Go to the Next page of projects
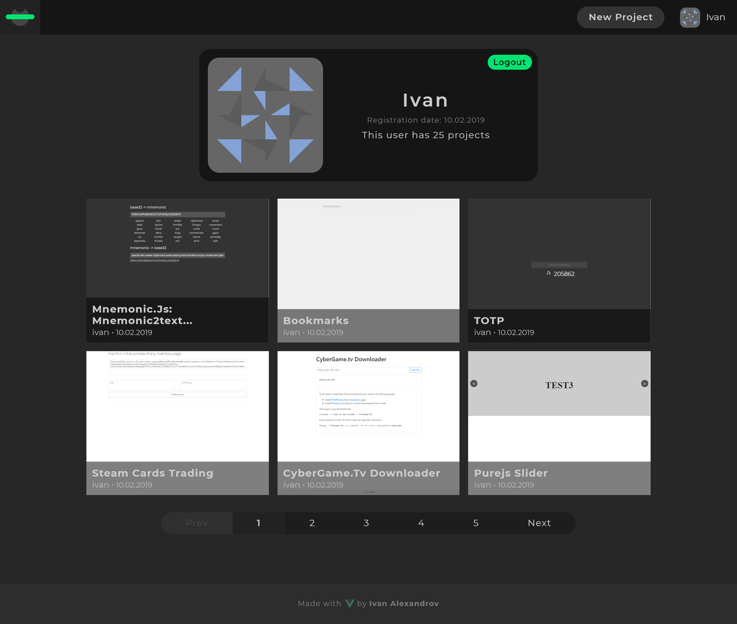Viewport: 737px width, 624px height. point(539,523)
